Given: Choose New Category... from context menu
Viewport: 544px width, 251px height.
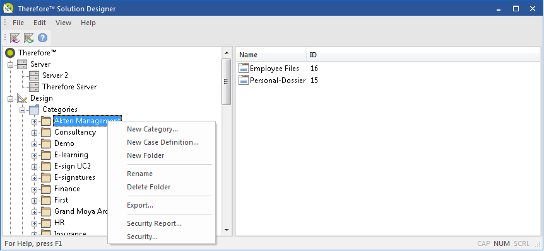Looking at the screenshot, I should [162, 130].
